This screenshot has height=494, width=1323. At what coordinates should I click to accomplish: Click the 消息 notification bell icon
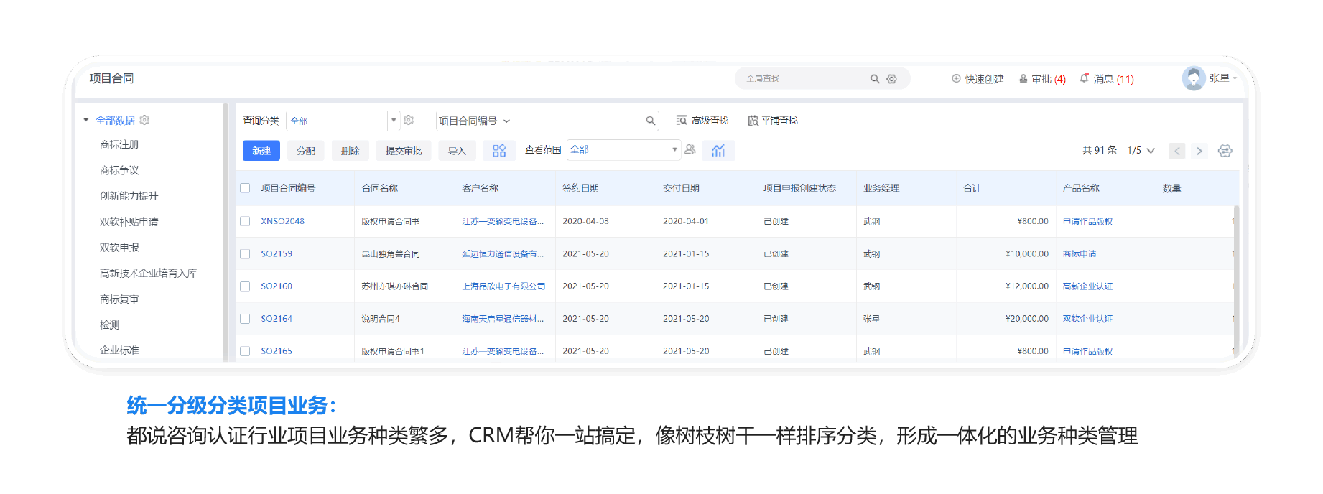pos(1084,78)
